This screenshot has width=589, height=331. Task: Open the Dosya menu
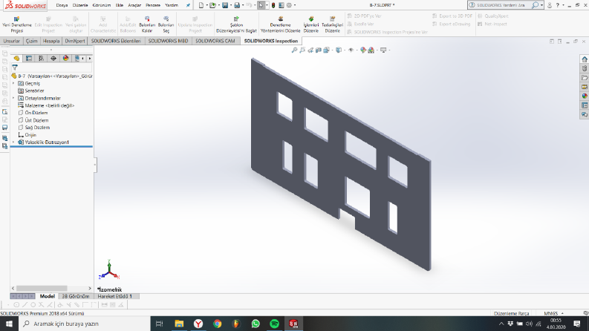[x=62, y=5]
